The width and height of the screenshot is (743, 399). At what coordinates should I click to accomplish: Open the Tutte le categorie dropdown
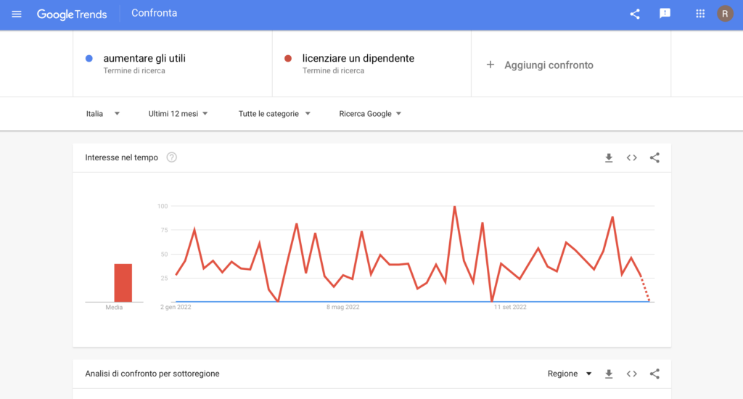[274, 114]
